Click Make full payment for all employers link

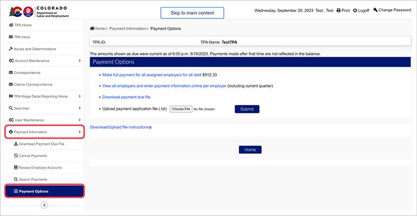(152, 75)
